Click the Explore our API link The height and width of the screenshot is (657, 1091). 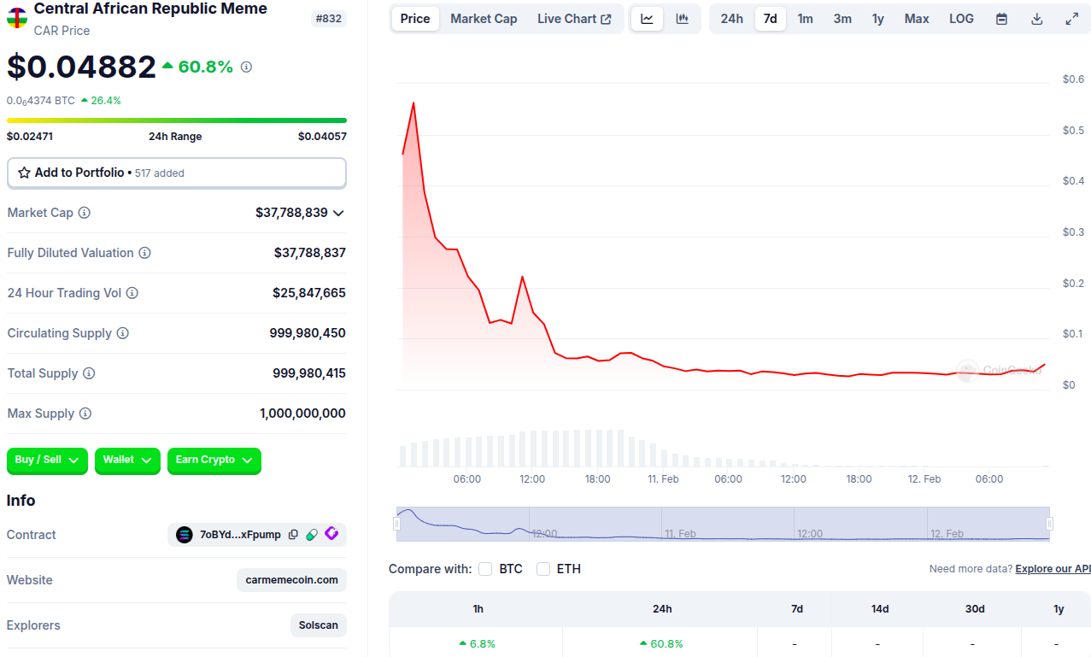coord(1053,569)
